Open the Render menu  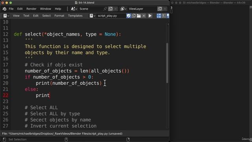31,9
